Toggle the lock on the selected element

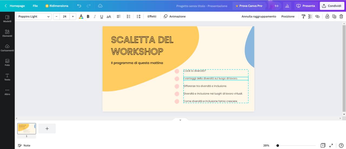click(x=327, y=16)
